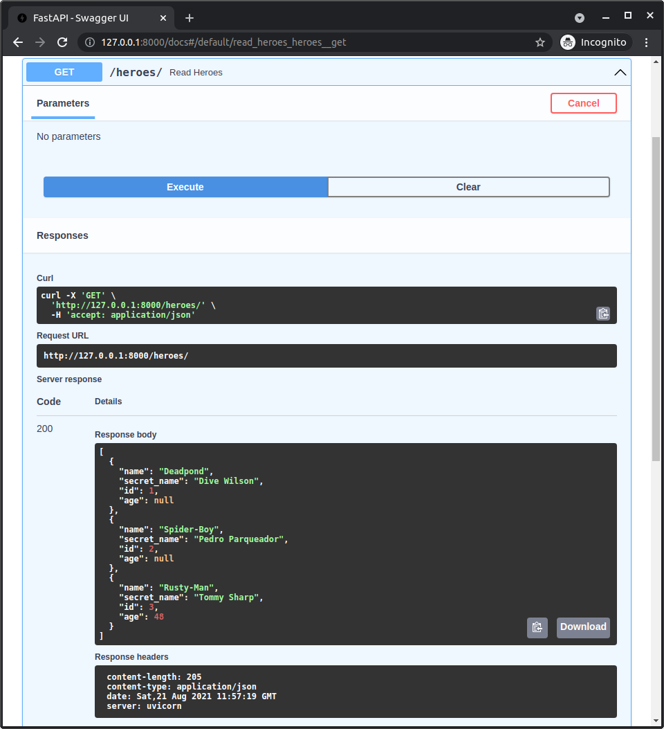Image resolution: width=664 pixels, height=729 pixels.
Task: Cancel the try-it-out mode
Action: pyautogui.click(x=583, y=102)
